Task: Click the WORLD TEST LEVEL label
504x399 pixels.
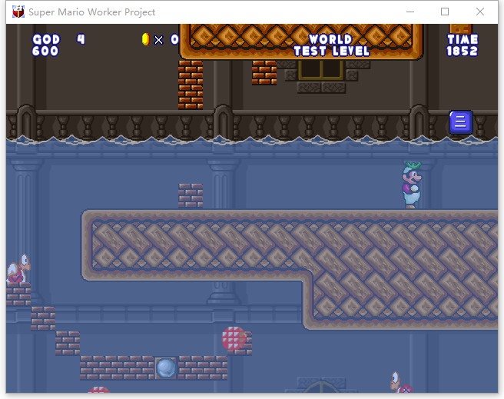Action: (332, 45)
